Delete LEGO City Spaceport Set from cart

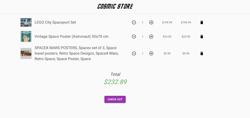202,22
